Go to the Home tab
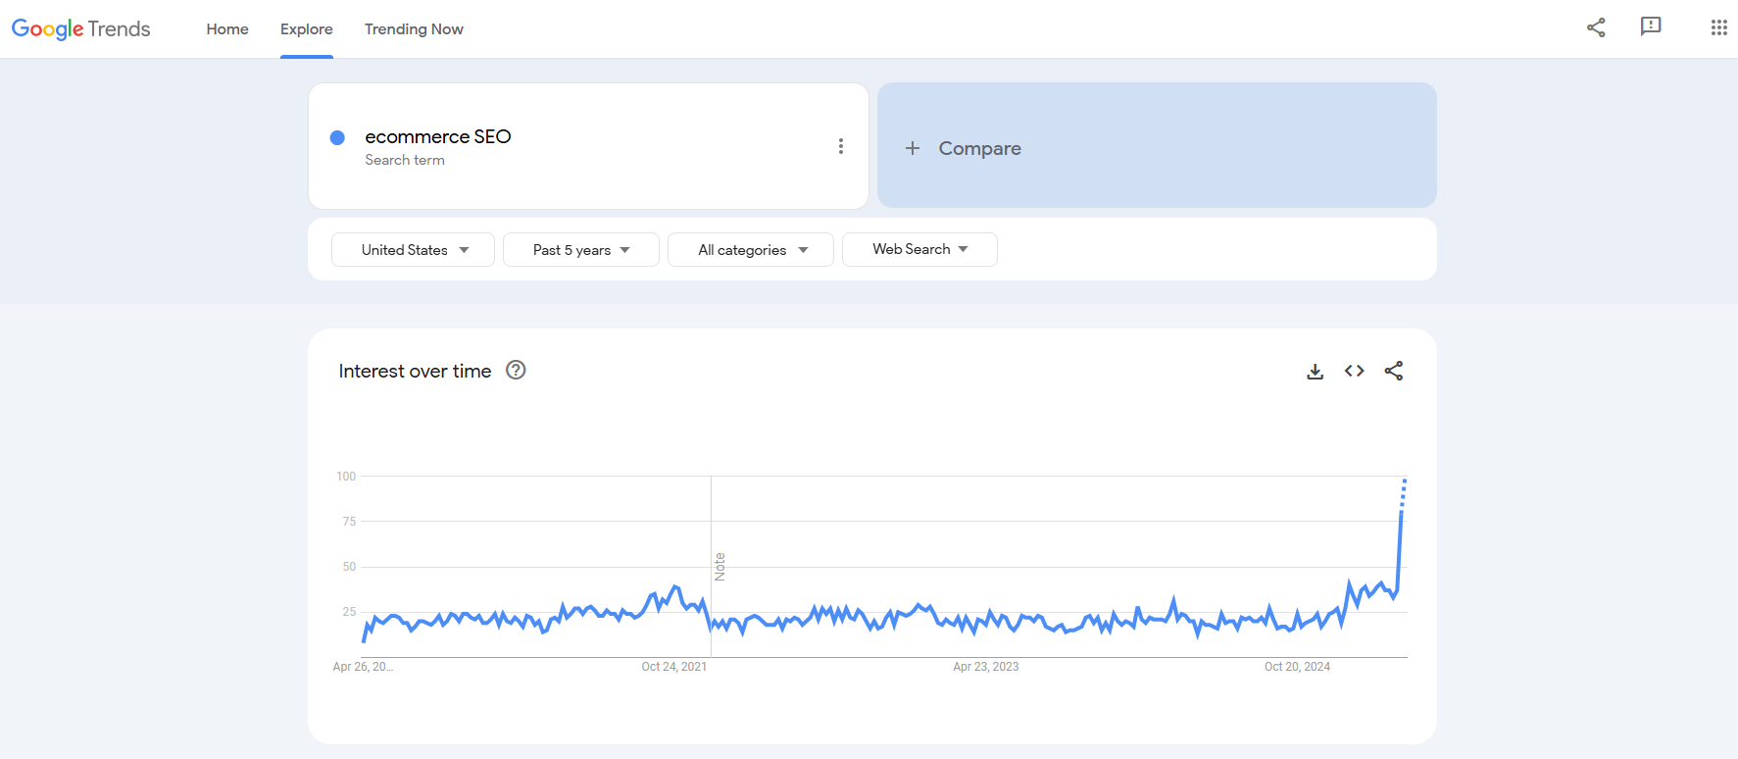This screenshot has height=759, width=1738. click(x=227, y=29)
